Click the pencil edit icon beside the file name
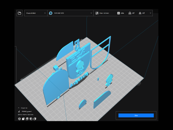The height and width of the screenshot is (130, 173). (19, 112)
